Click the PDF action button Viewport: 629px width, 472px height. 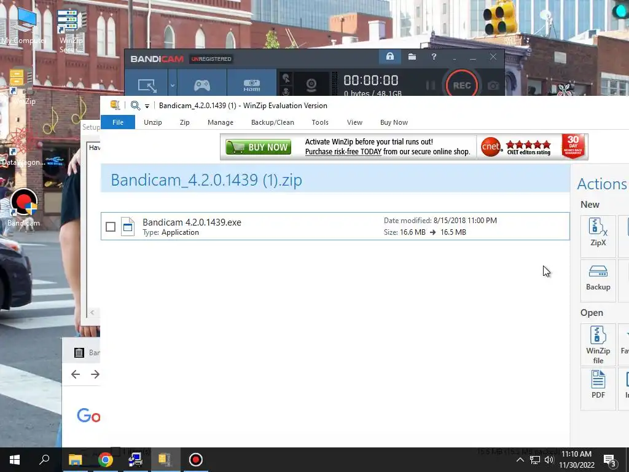(x=598, y=388)
